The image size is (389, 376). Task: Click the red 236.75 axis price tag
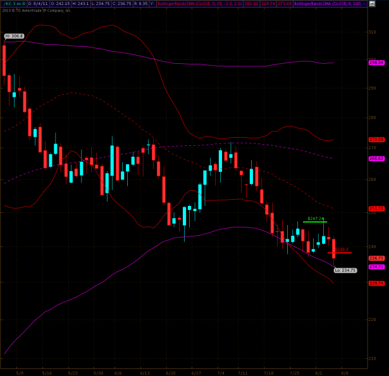point(377,258)
